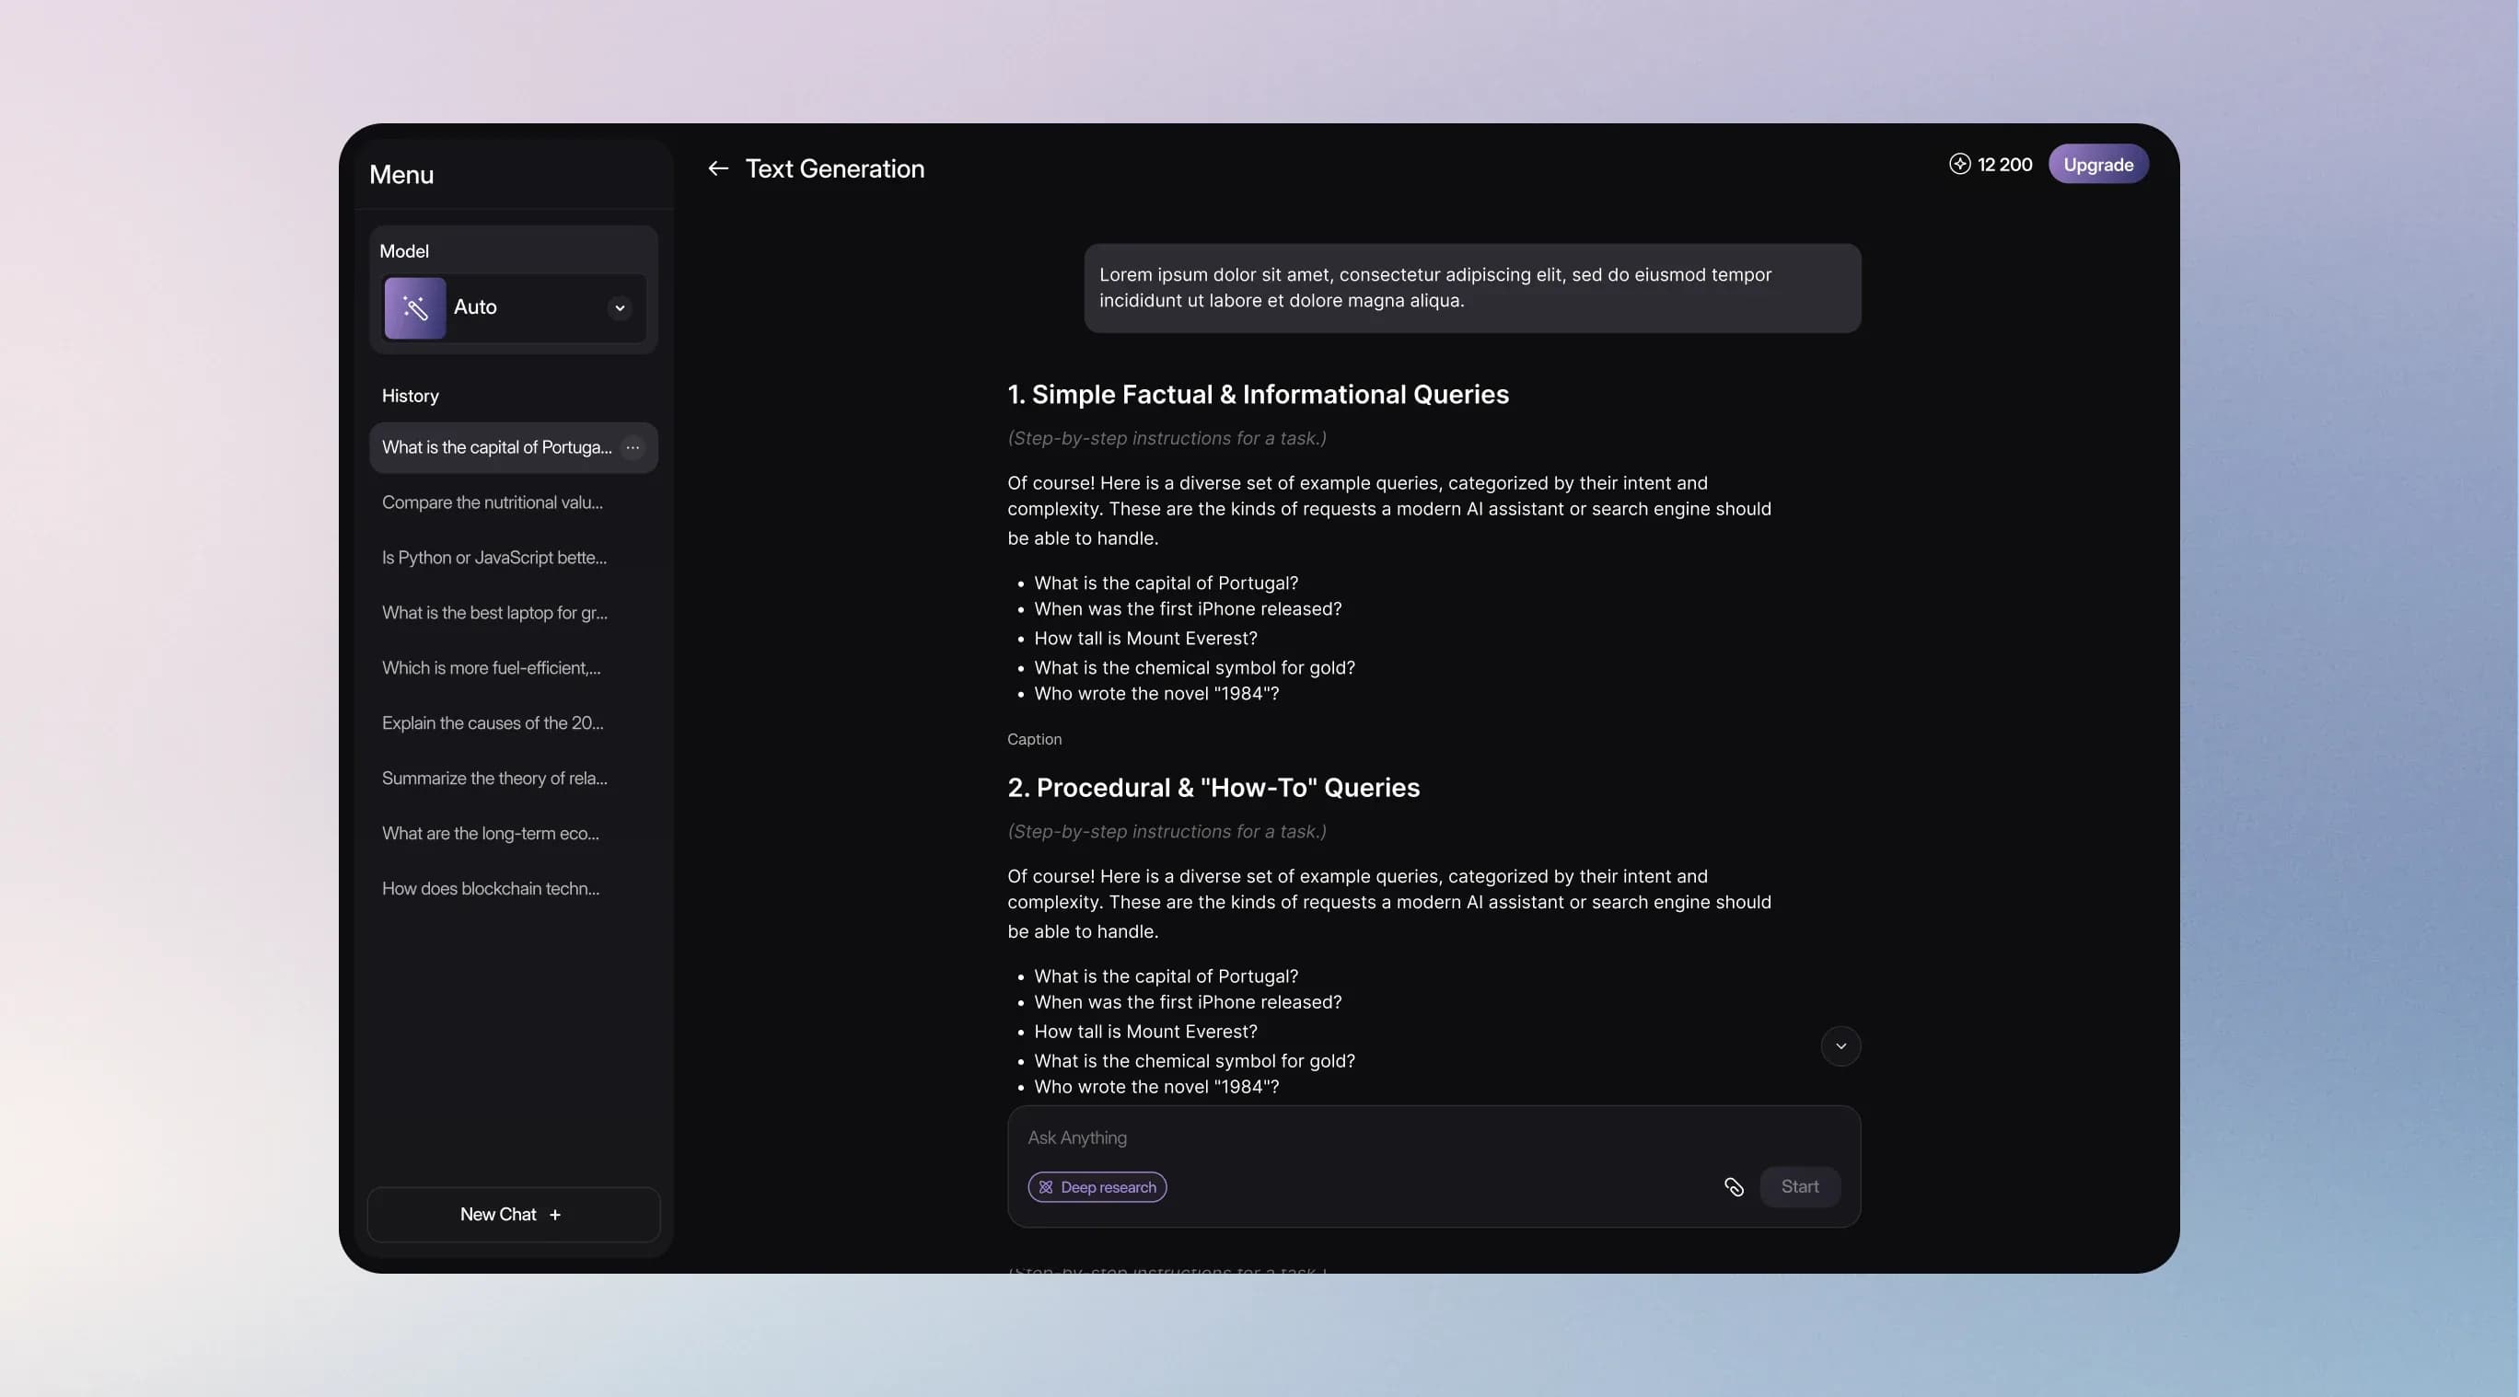Viewport: 2519px width, 1397px height.
Task: Click the 12 200 credits value
Action: pos(2004,164)
